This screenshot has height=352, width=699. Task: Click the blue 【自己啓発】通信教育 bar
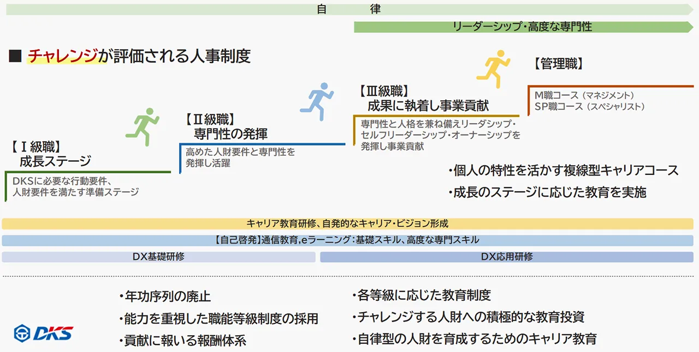tap(347, 240)
